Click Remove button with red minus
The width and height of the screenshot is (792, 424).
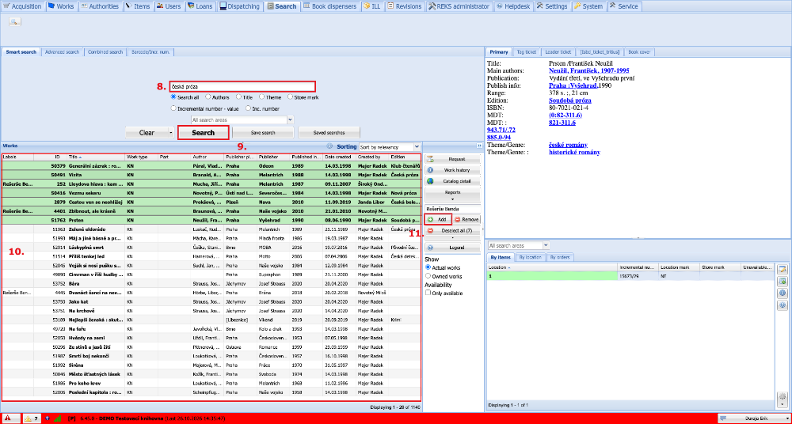(466, 220)
